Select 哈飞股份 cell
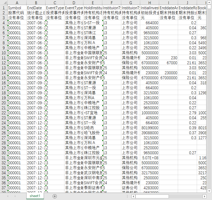This screenshot has width=212, height=200. tap(93, 133)
